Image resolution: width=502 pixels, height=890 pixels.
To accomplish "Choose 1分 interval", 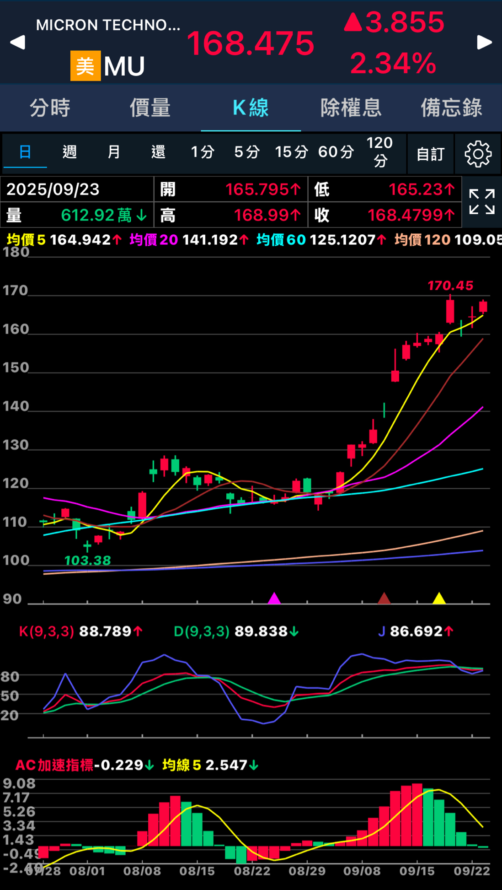I will pyautogui.click(x=203, y=151).
